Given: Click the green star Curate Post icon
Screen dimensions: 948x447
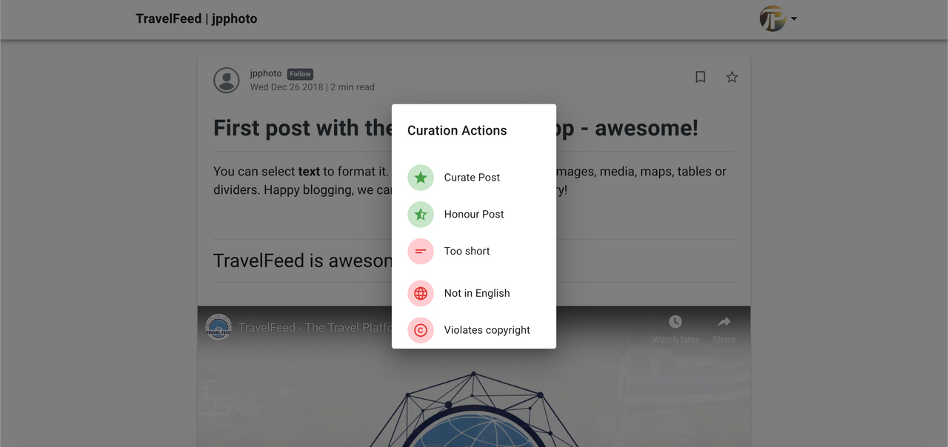Looking at the screenshot, I should [x=421, y=178].
